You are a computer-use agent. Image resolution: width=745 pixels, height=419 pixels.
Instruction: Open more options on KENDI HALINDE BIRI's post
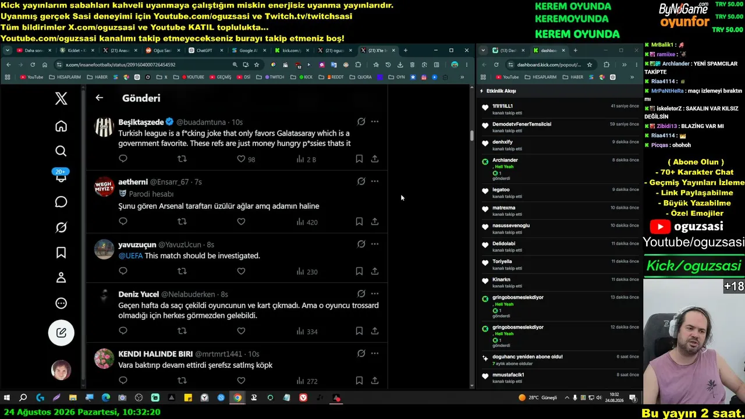pyautogui.click(x=375, y=353)
